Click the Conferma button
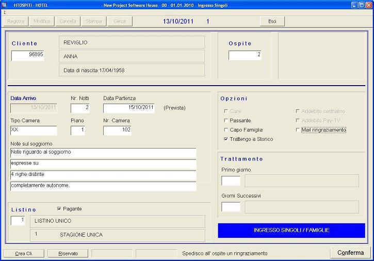 [350, 253]
